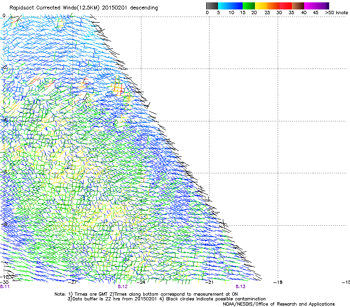The image size is (350, 307).
Task: Click the time label 'B:13'
Action: pos(240,287)
